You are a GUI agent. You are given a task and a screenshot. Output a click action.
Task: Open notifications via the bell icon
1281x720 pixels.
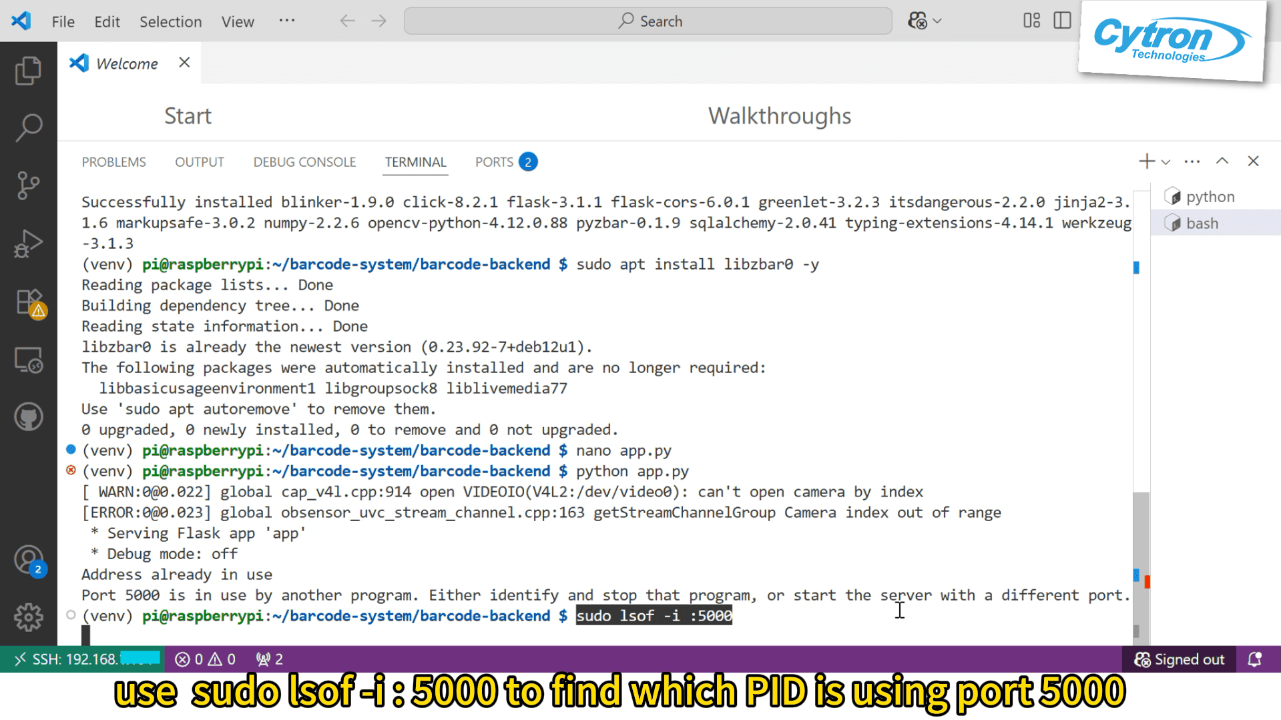(x=1255, y=659)
